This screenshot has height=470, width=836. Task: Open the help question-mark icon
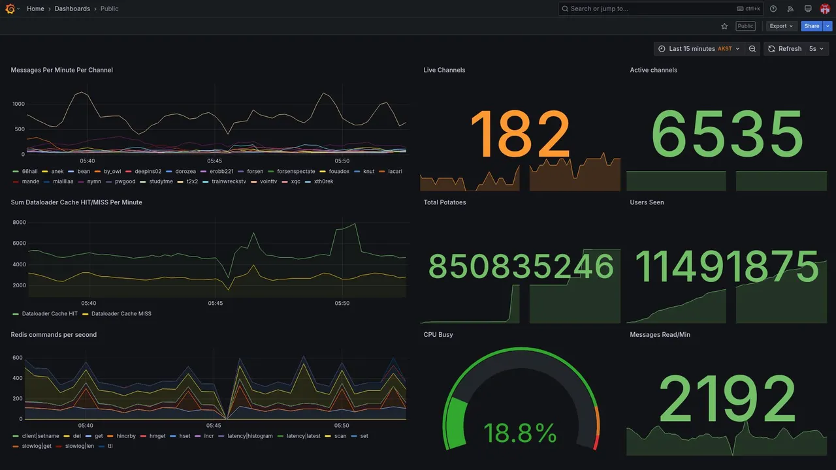(x=773, y=8)
